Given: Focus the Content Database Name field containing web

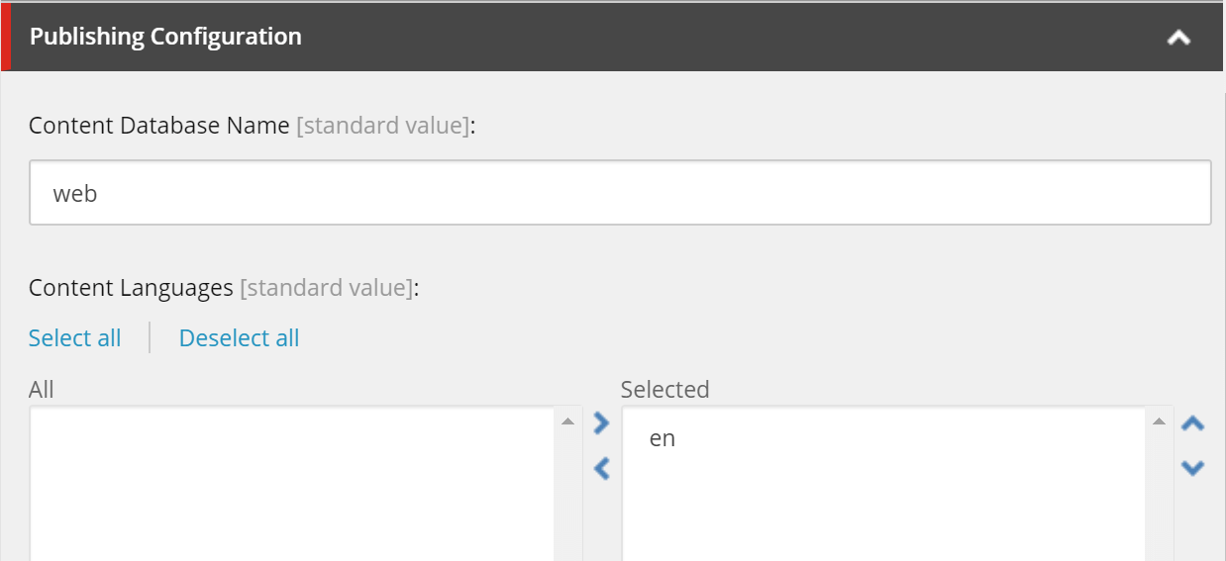Looking at the screenshot, I should point(620,193).
